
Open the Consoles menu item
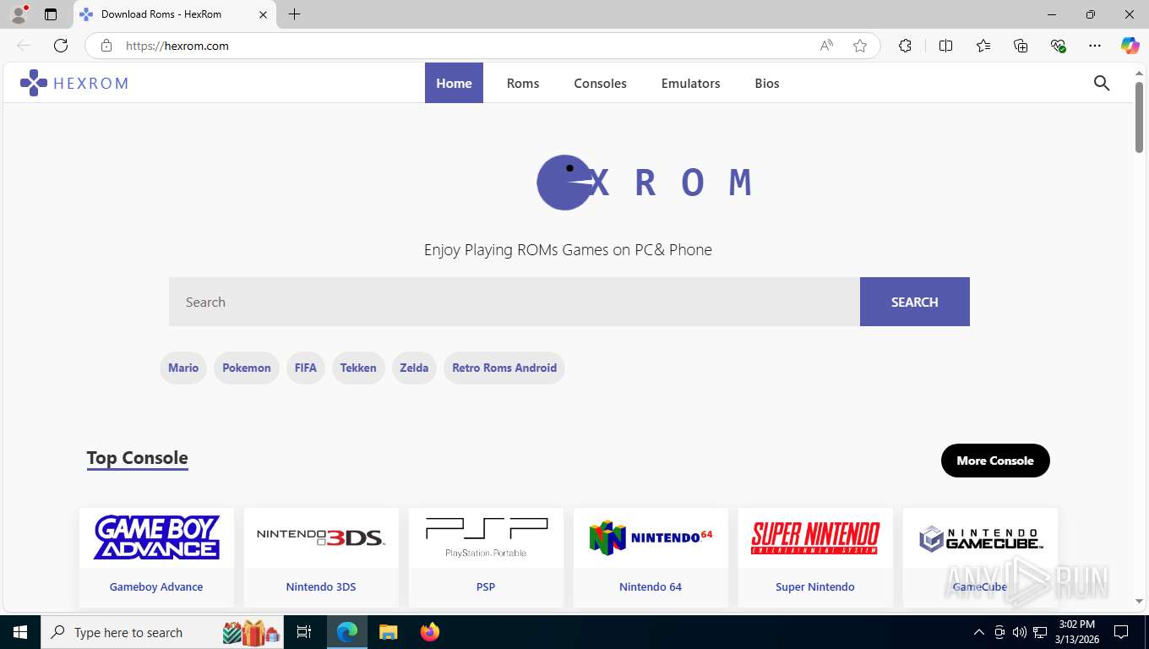(600, 83)
